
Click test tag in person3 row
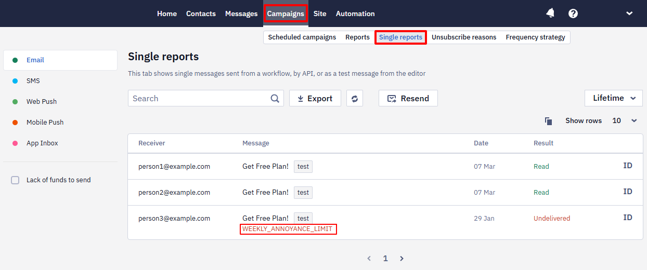[303, 219]
